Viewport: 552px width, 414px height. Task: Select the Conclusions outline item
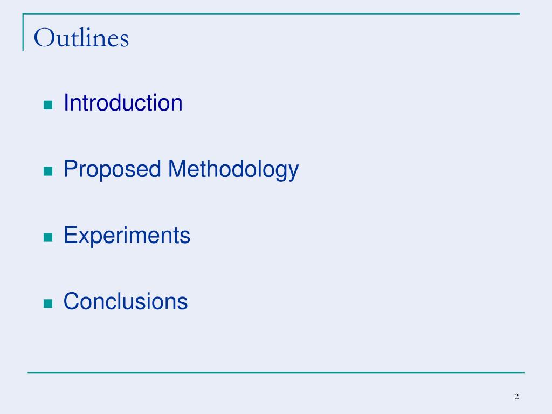[x=126, y=301]
